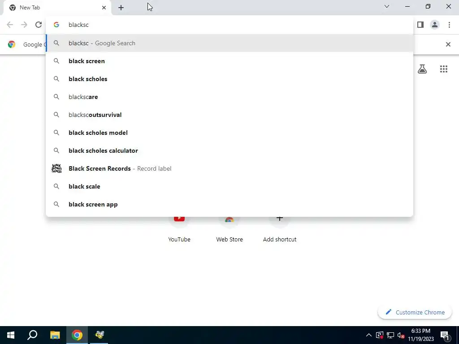Go forward to next page
459x344 pixels.
click(24, 25)
